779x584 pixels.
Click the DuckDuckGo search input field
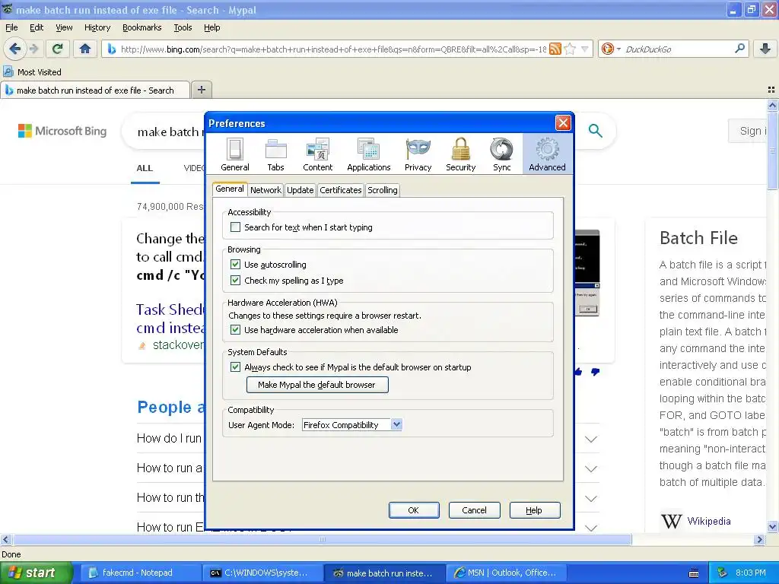point(678,49)
